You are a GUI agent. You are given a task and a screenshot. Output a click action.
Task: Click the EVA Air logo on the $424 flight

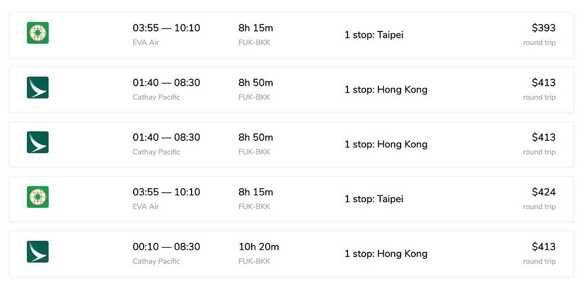click(x=38, y=197)
